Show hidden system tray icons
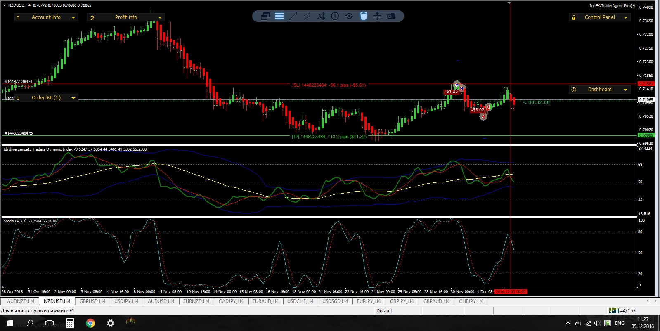This screenshot has height=331, width=660. pos(568,323)
